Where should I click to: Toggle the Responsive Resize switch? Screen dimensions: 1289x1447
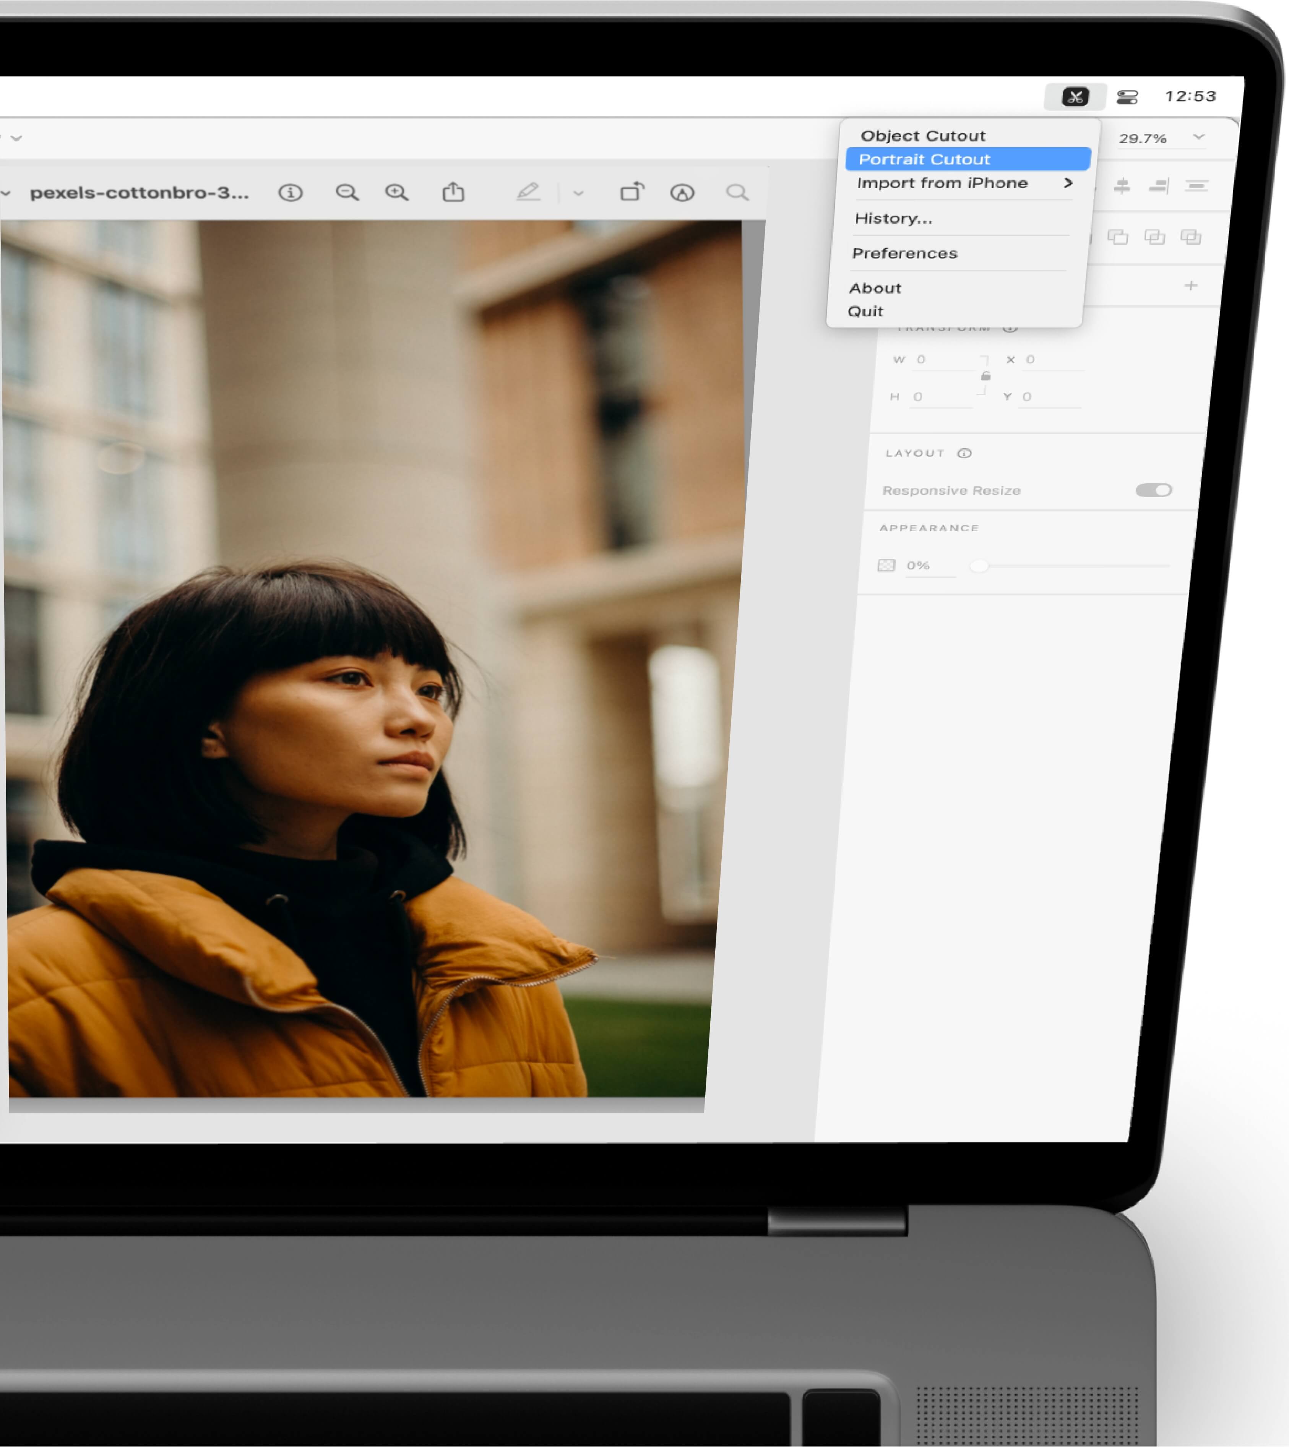pyautogui.click(x=1154, y=490)
